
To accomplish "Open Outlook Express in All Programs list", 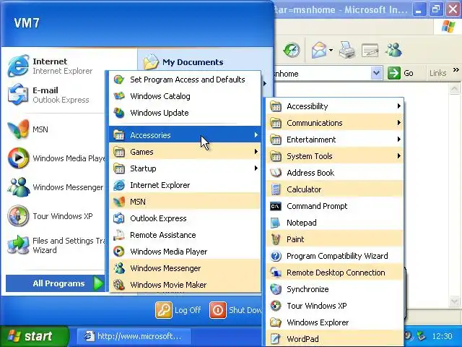I will 185,218.
